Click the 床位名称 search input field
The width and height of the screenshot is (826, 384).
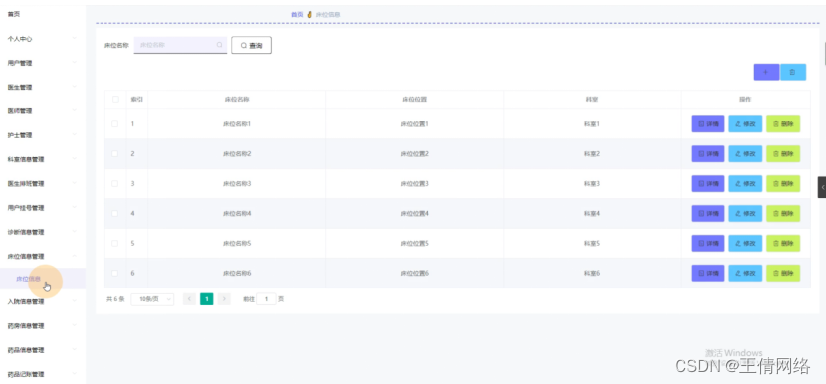(180, 45)
